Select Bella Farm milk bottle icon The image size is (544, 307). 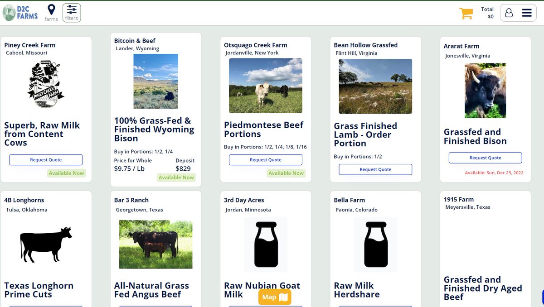[375, 245]
